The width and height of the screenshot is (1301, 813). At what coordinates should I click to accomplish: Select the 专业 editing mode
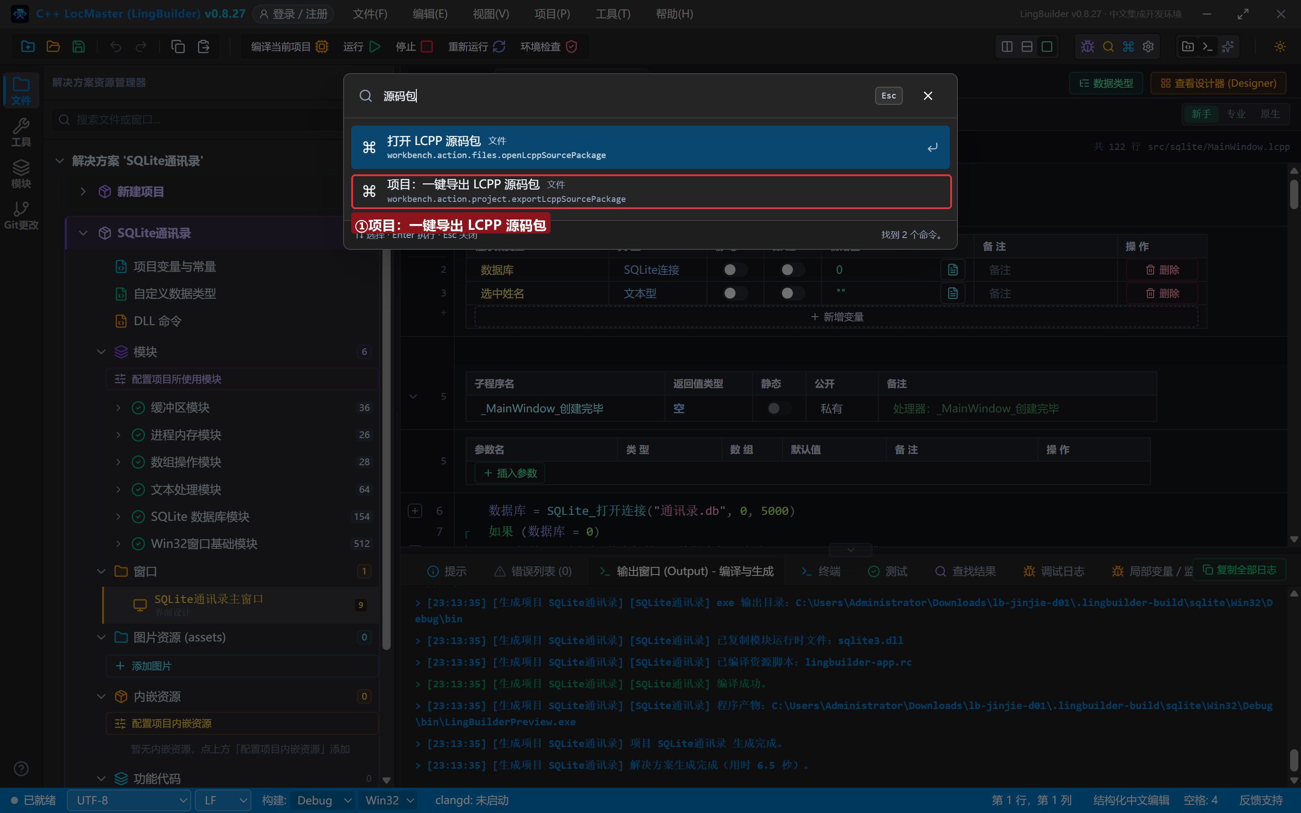(1236, 114)
